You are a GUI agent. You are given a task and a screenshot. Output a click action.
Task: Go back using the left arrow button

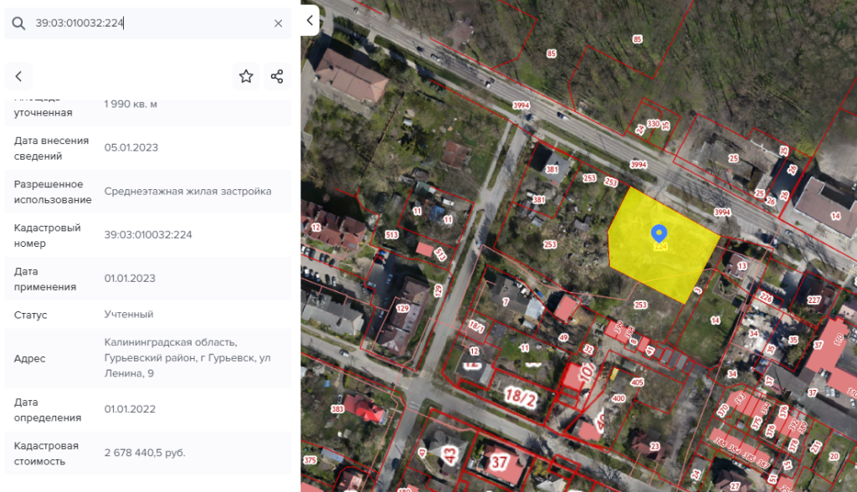(18, 77)
